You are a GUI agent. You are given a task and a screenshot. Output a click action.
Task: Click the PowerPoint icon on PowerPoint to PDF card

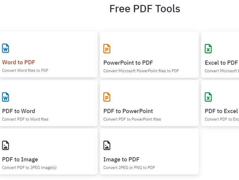107,49
